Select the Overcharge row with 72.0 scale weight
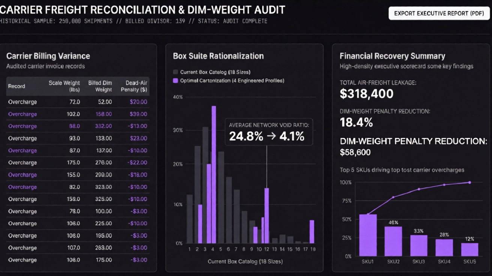The height and width of the screenshot is (276, 492). tap(78, 102)
